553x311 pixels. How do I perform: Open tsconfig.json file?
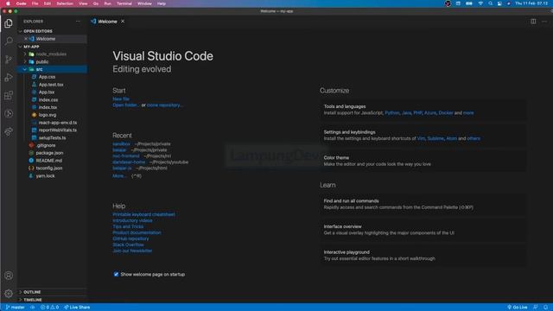click(x=49, y=168)
